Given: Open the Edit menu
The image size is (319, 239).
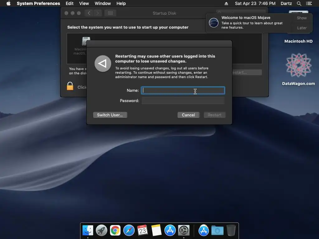Looking at the screenshot, I should click(x=69, y=3).
